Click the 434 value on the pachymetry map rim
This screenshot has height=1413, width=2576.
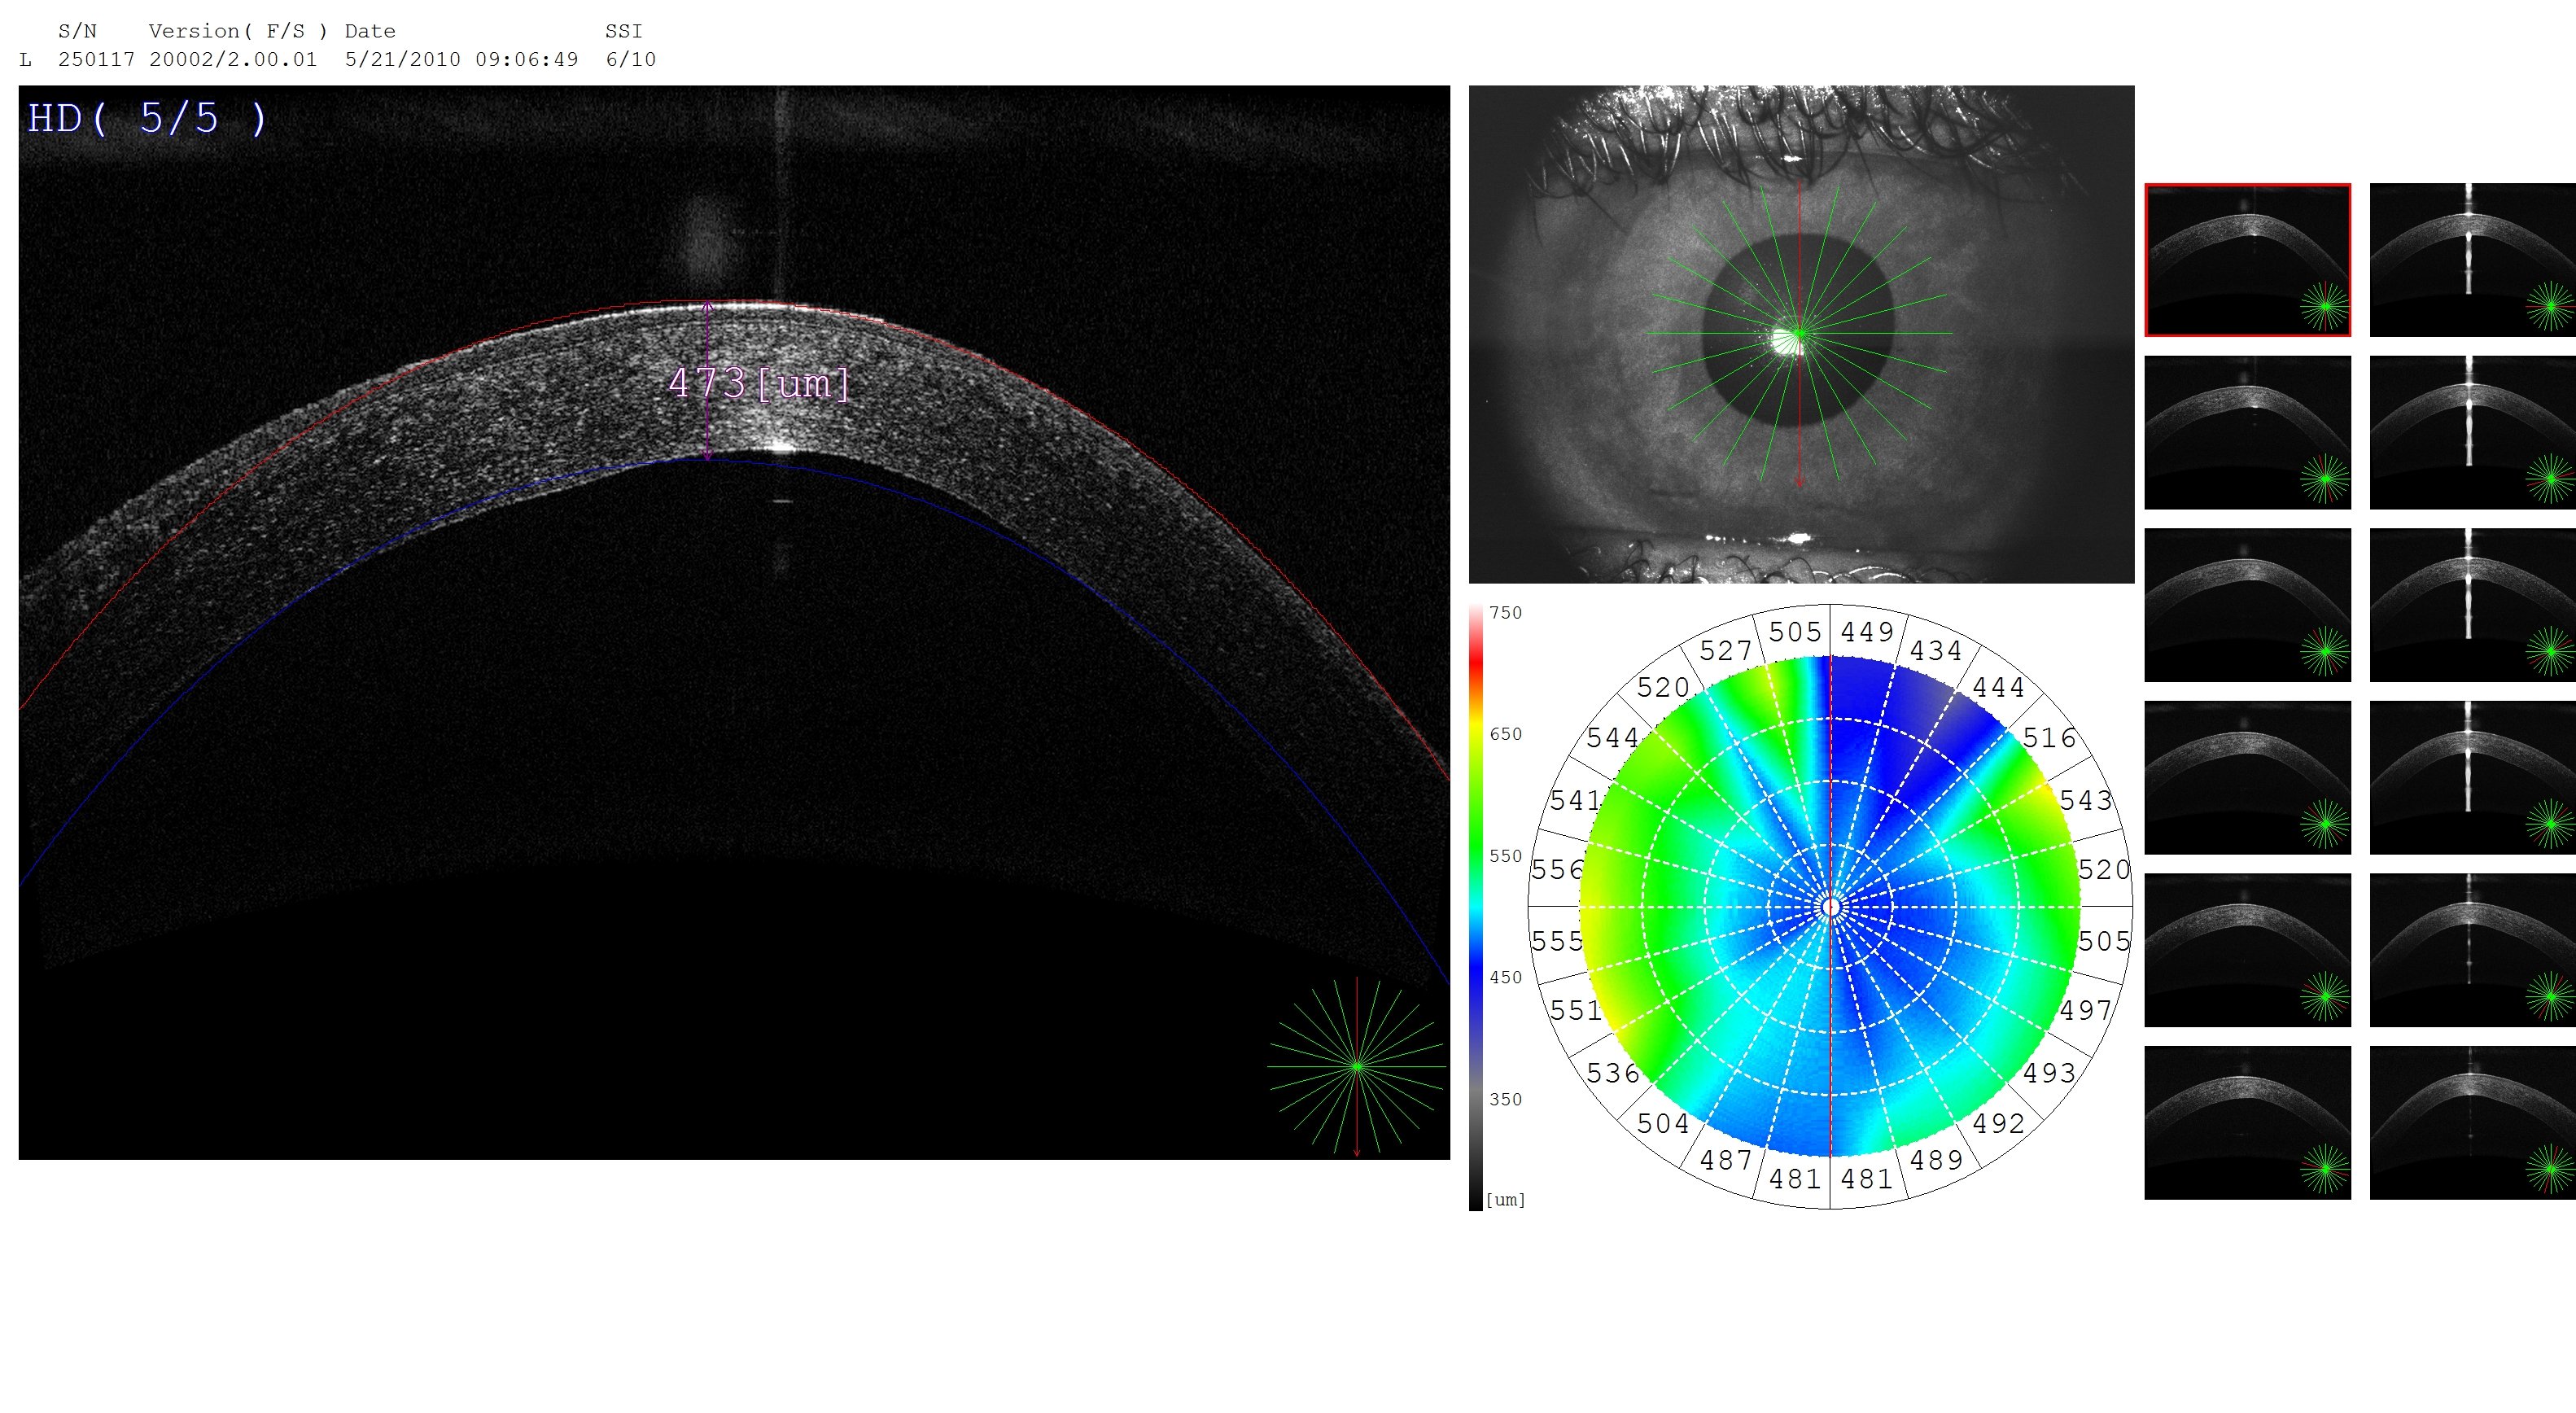point(1936,651)
